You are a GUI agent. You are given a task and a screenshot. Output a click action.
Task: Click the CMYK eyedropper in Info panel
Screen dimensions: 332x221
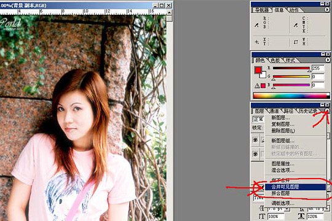[x=296, y=25]
